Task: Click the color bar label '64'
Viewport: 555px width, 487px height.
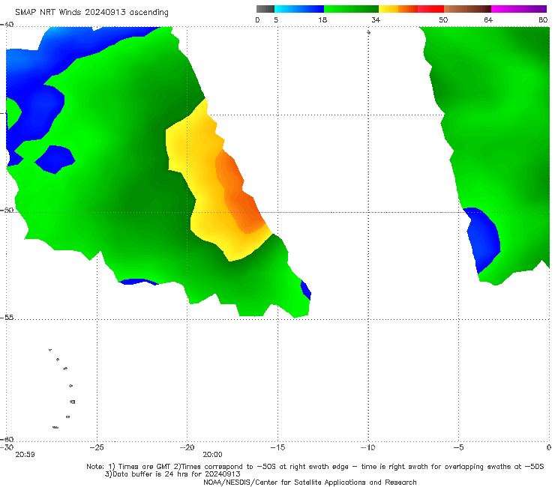Action: click(488, 19)
